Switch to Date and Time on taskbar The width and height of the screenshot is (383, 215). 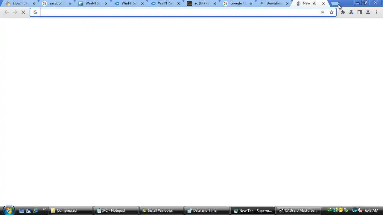coord(207,211)
